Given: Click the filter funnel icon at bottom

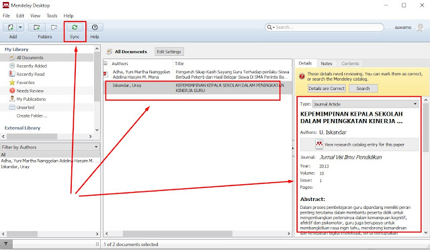Looking at the screenshot, I should (x=6, y=244).
